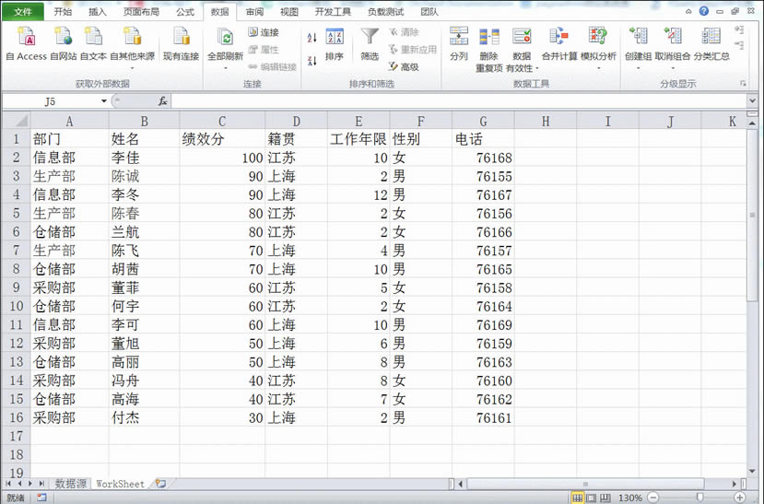This screenshot has width=764, height=504.
Task: Switch to 开始 home tab
Action: pyautogui.click(x=63, y=12)
